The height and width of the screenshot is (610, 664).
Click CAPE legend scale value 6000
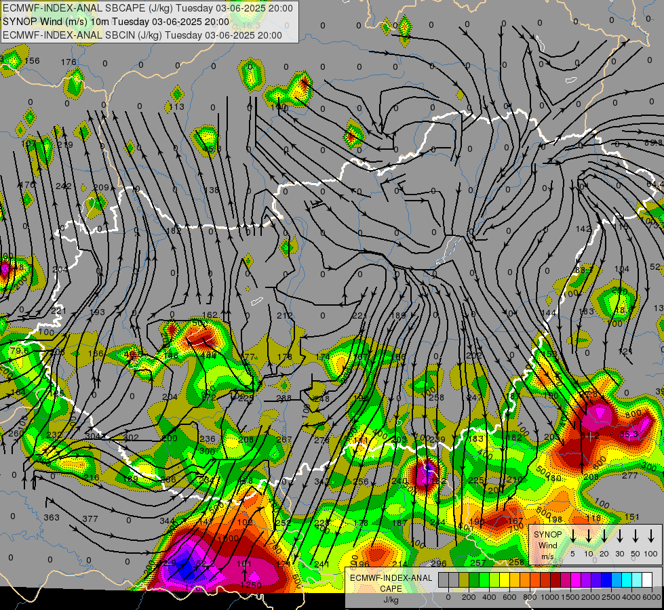[652, 597]
